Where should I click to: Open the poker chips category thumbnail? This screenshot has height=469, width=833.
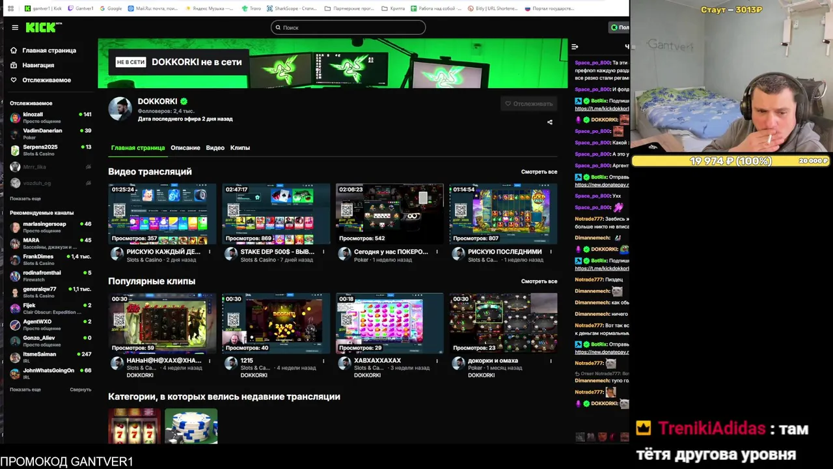click(191, 426)
